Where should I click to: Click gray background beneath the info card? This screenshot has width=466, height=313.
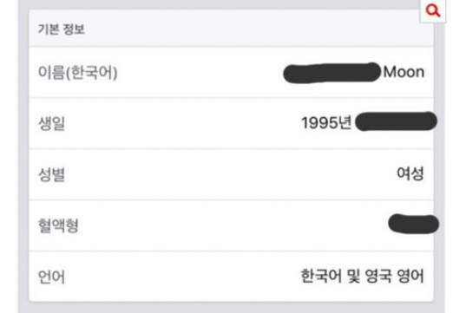click(231, 308)
